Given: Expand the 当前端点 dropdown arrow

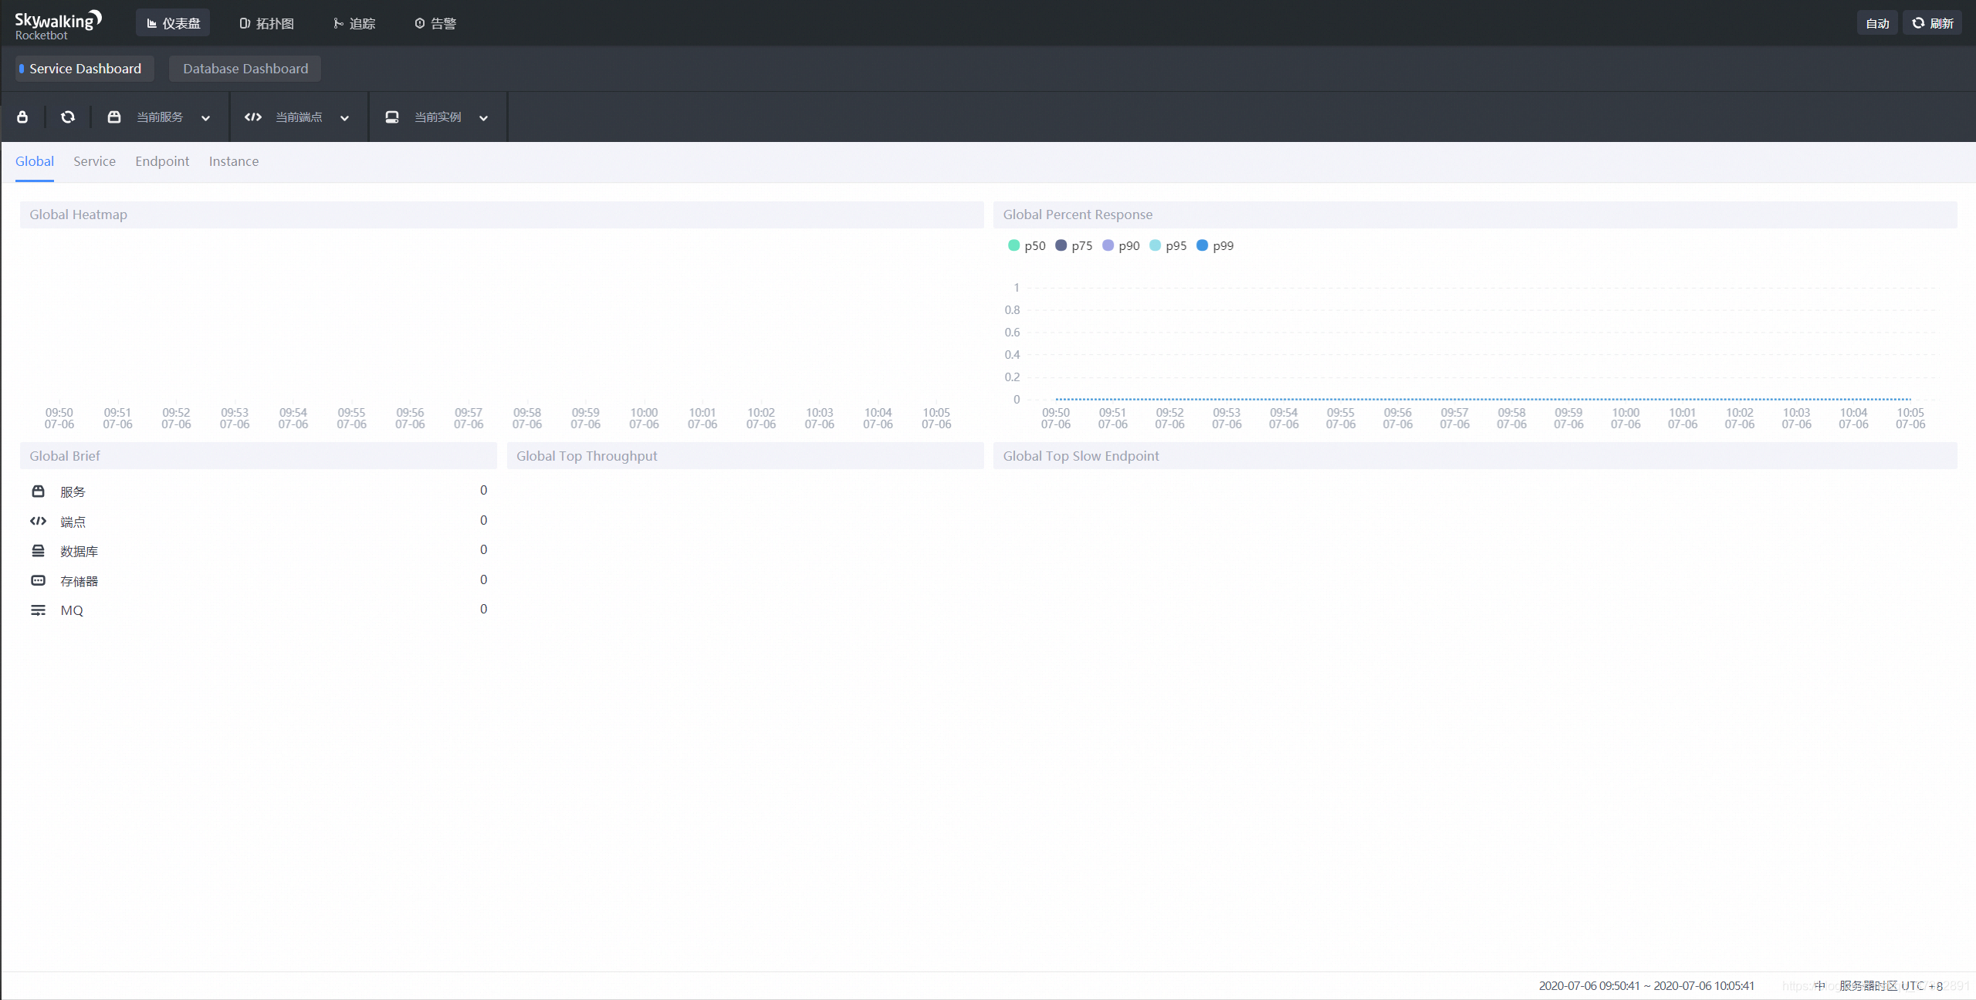Looking at the screenshot, I should [x=344, y=118].
